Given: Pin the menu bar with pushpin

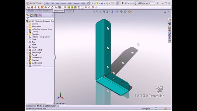Looking at the screenshot, I should tap(88, 3).
